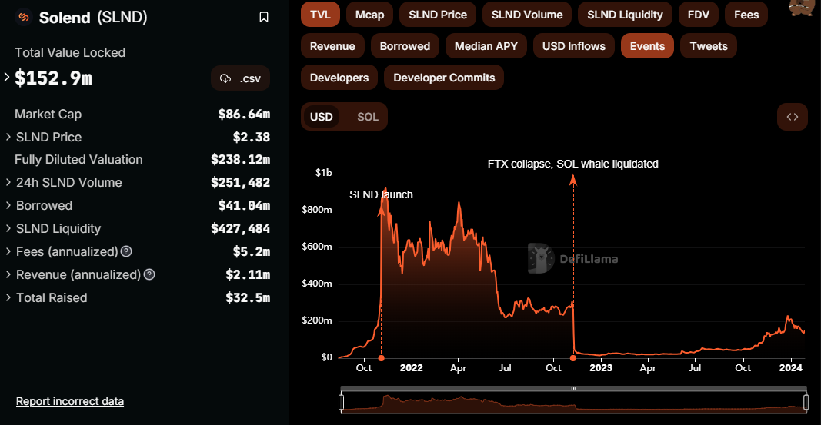This screenshot has height=425, width=821.
Task: Expand the SLND Liquidity row
Action: point(8,228)
